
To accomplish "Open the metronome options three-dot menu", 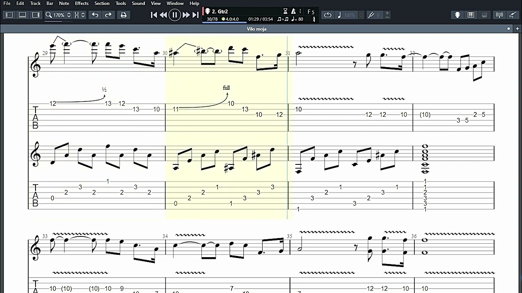I will pos(301,11).
